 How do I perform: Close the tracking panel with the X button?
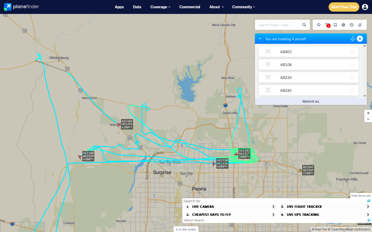[x=360, y=39]
